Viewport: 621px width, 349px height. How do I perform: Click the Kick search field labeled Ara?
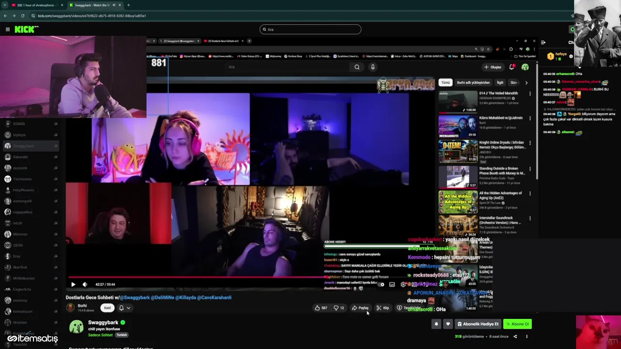[310, 30]
